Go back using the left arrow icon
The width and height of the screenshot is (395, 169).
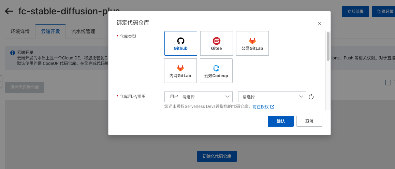(x=9, y=11)
